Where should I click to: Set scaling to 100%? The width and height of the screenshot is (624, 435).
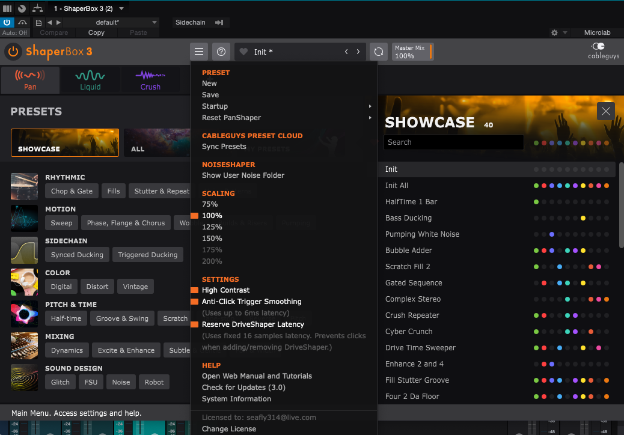coord(212,216)
